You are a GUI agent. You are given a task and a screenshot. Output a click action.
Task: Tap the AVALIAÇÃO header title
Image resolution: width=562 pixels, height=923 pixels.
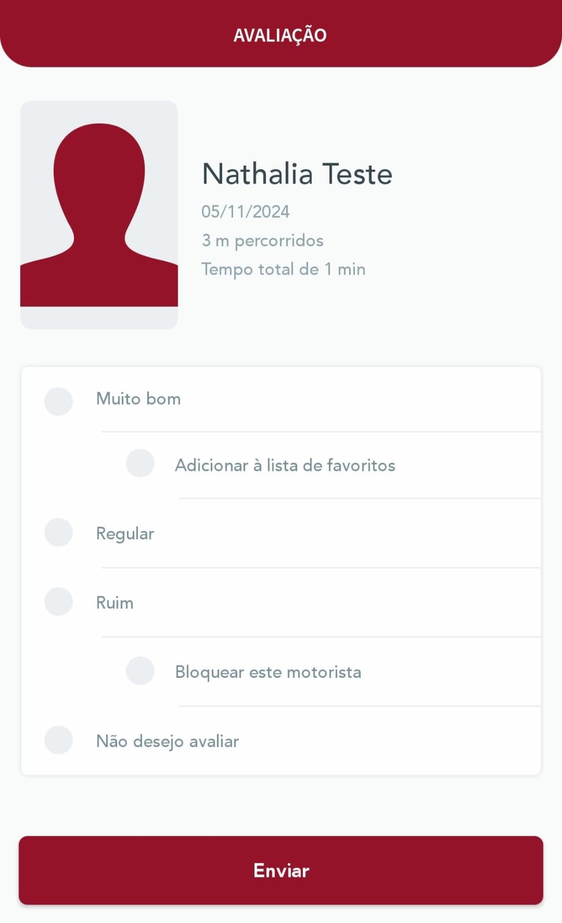click(x=280, y=35)
